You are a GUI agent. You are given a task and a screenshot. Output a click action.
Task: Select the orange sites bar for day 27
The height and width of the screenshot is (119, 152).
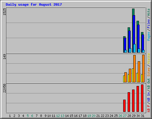pyautogui.click(x=126, y=77)
